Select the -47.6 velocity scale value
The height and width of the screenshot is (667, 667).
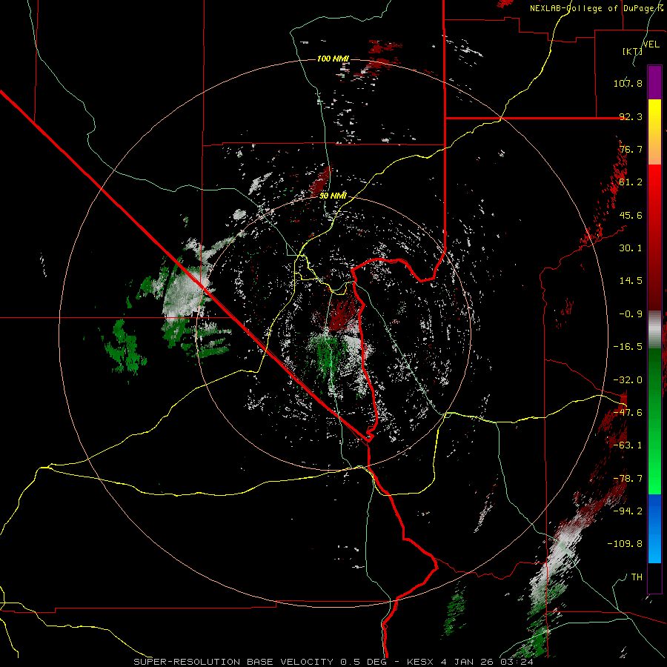click(628, 413)
